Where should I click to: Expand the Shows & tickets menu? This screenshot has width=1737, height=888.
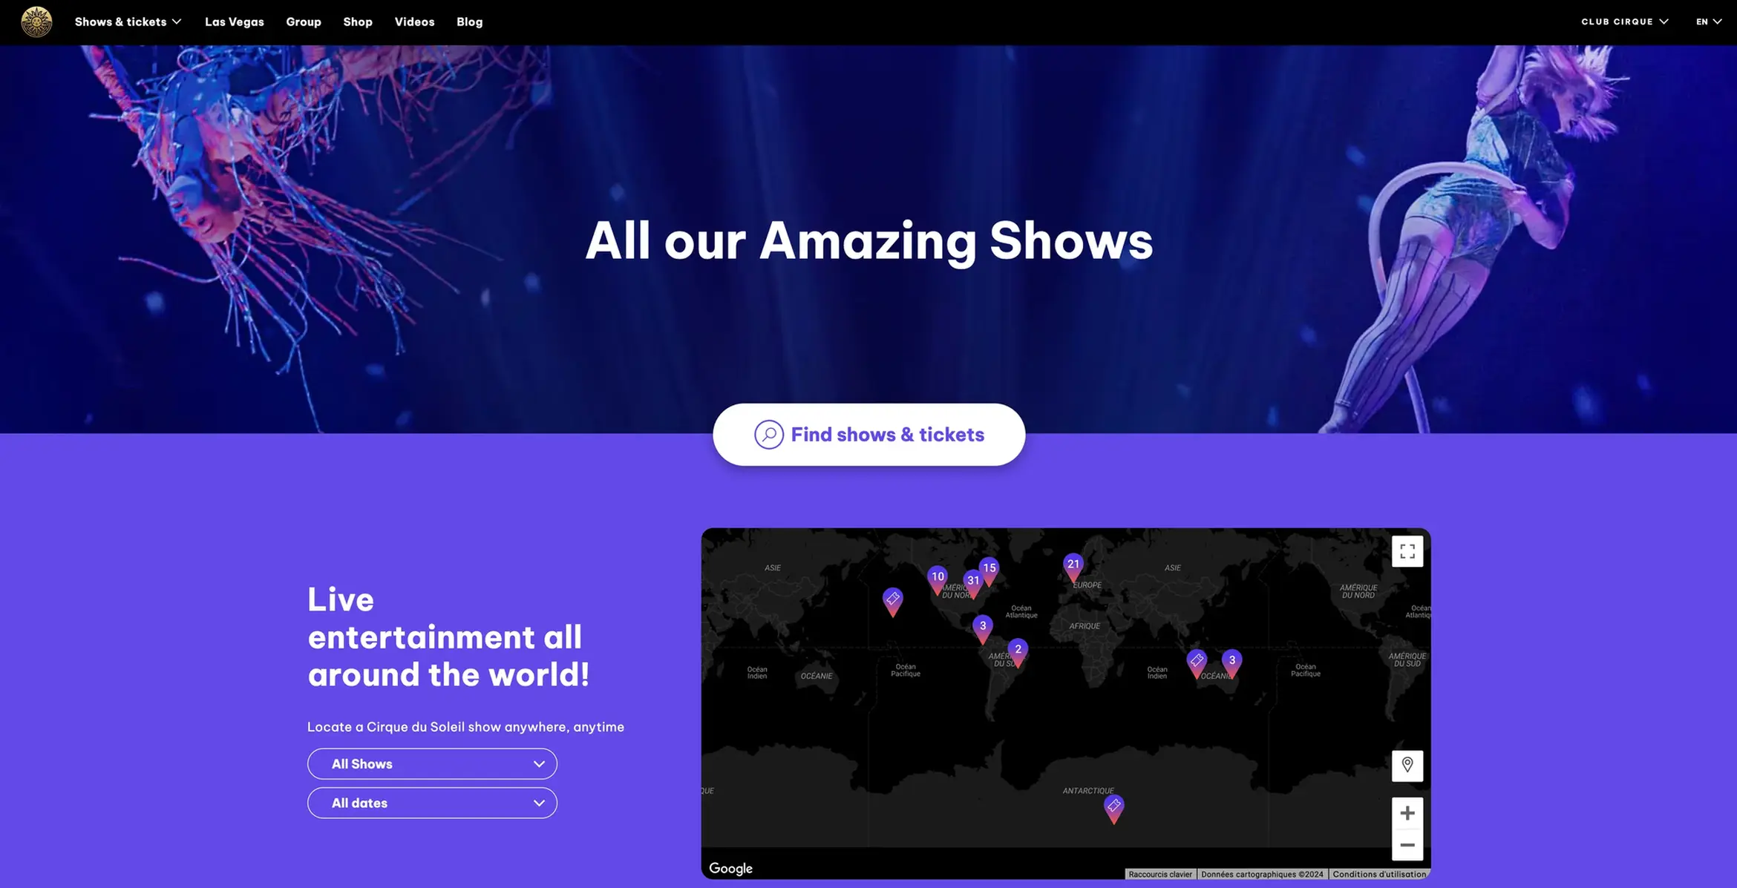[128, 22]
